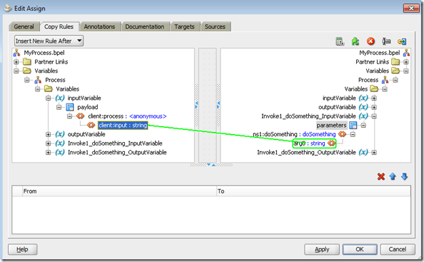Select client:input : string node
The image size is (424, 262).
[x=123, y=125]
